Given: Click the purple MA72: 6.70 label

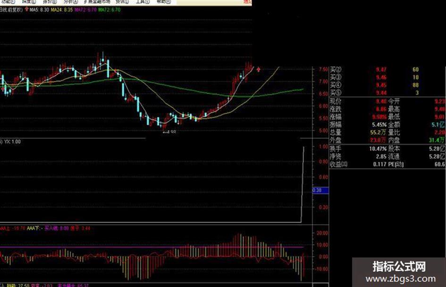Looking at the screenshot, I should coord(85,10).
